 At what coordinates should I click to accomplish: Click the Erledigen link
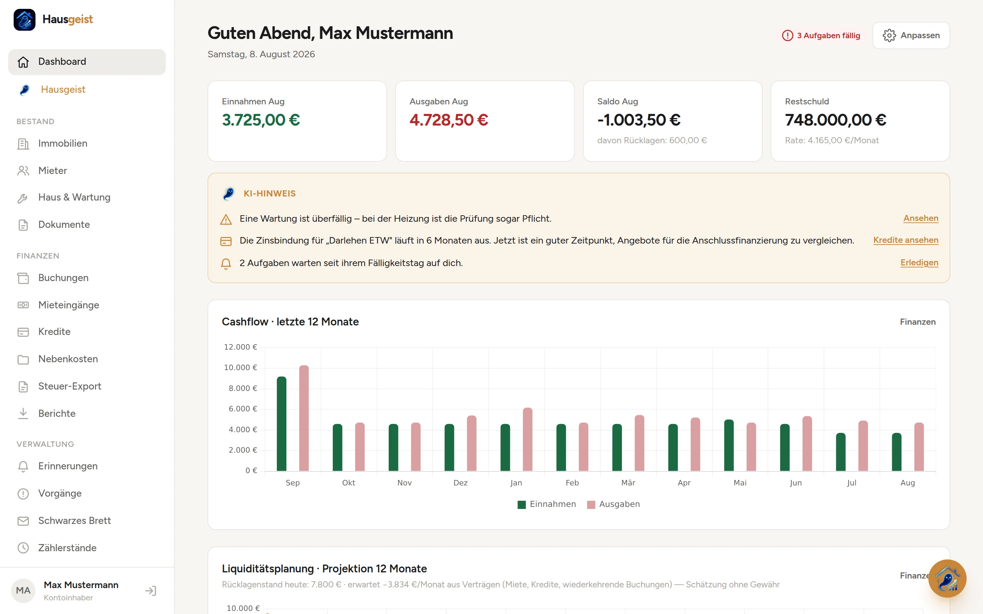(x=919, y=263)
